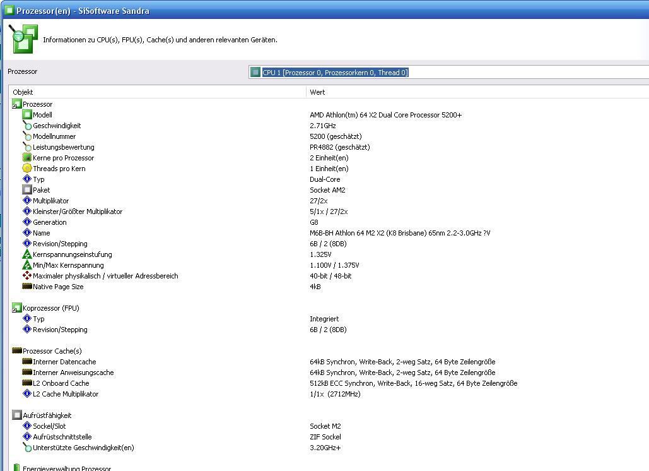Click the large processor info header icon
This screenshot has width=649, height=471.
click(x=23, y=39)
